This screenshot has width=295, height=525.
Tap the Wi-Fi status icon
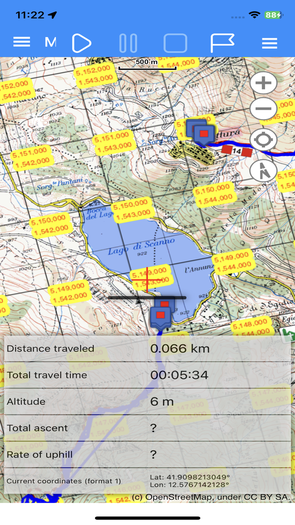(254, 15)
